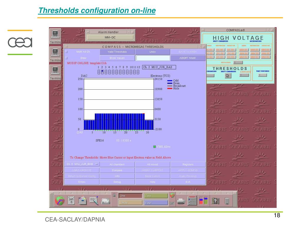The image size is (302, 225).
Task: Click the VME VxWorks button in COMPASS.adl
Action: pyautogui.click(x=263, y=75)
